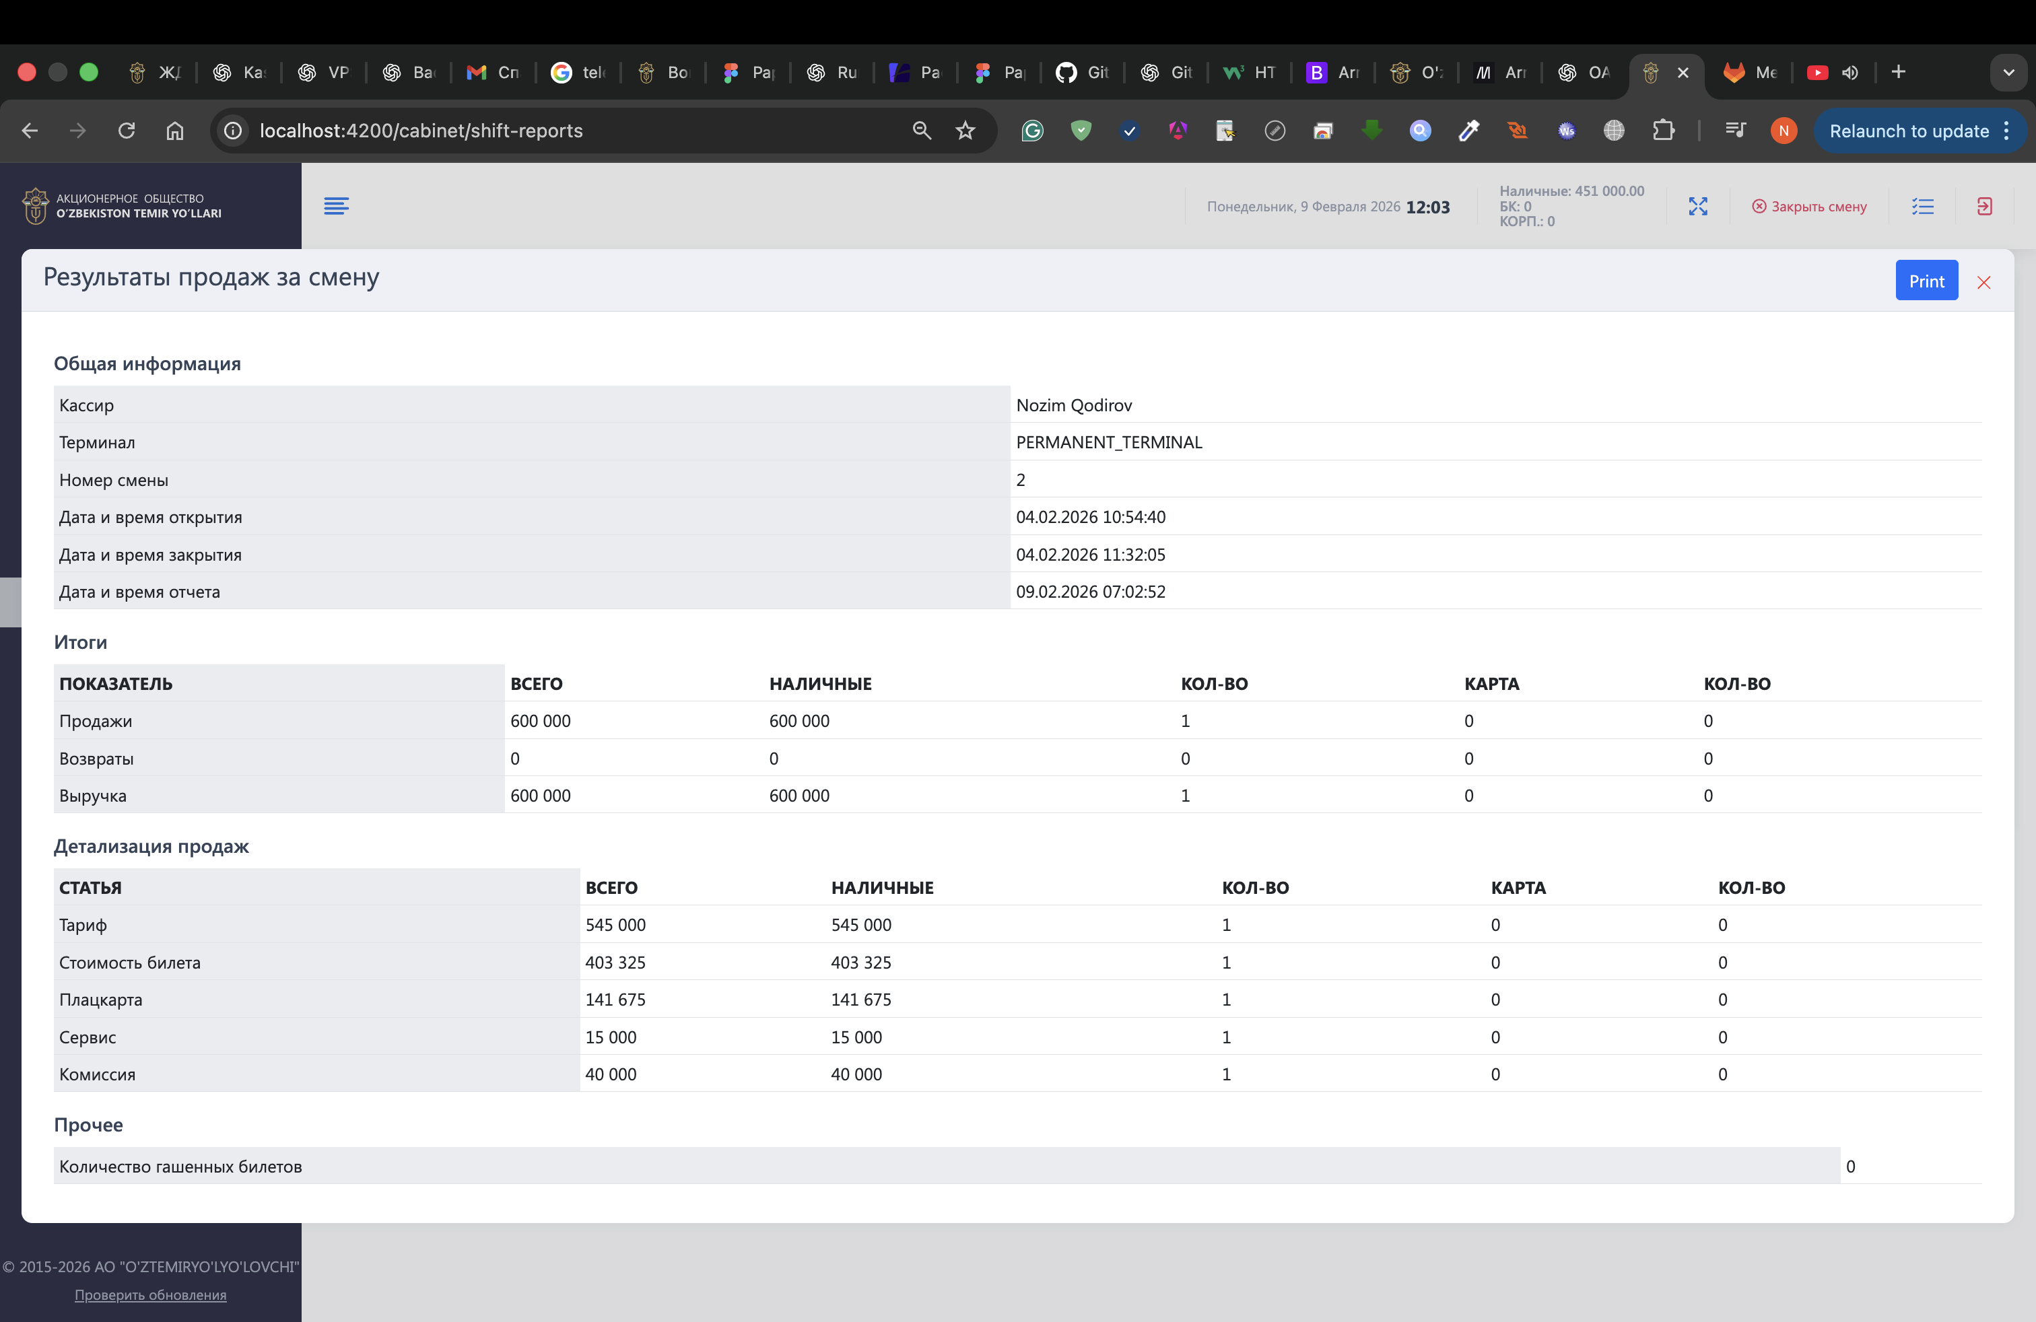The image size is (2036, 1322).
Task: Open the checklist icon in header
Action: tap(1922, 206)
